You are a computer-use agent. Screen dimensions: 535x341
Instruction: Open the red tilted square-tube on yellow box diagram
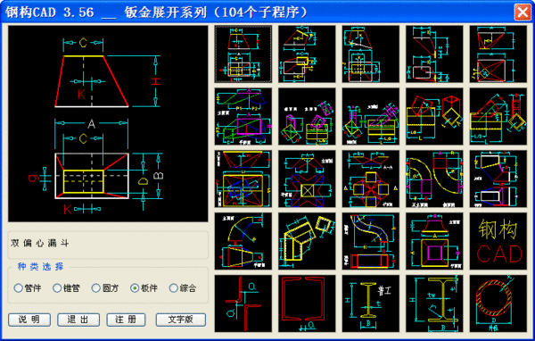click(x=434, y=117)
